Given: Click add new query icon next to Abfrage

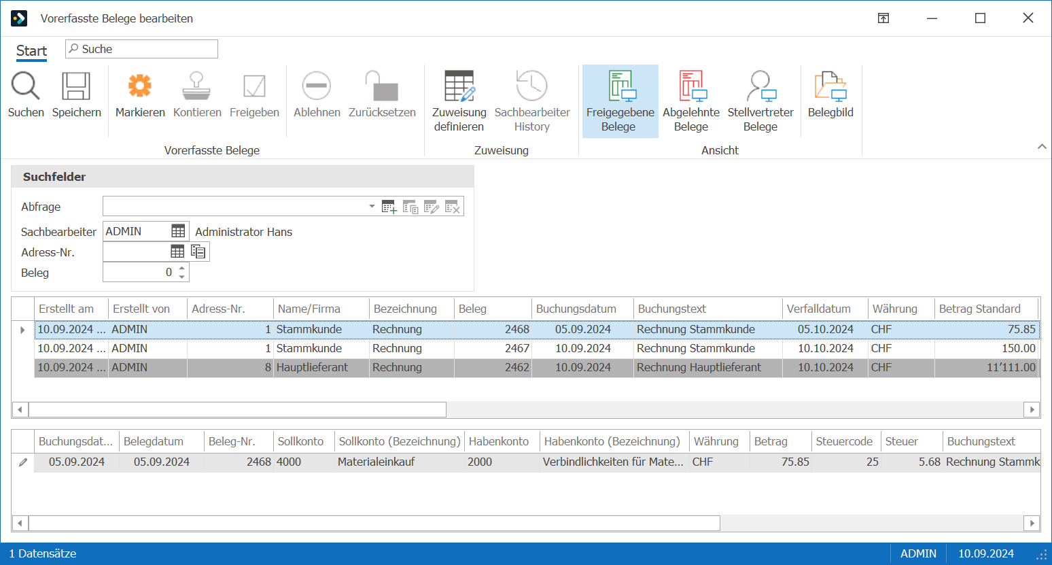Looking at the screenshot, I should tap(389, 207).
